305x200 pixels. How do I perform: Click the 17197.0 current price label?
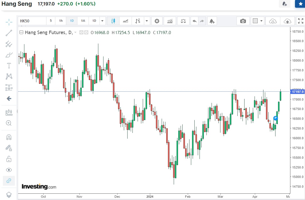[x=298, y=91]
